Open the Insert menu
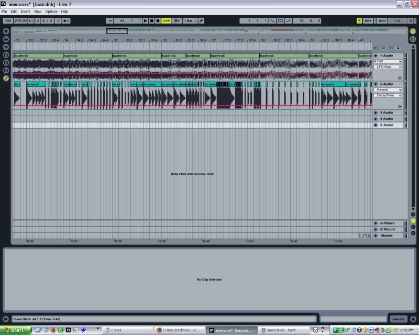 pyautogui.click(x=25, y=12)
